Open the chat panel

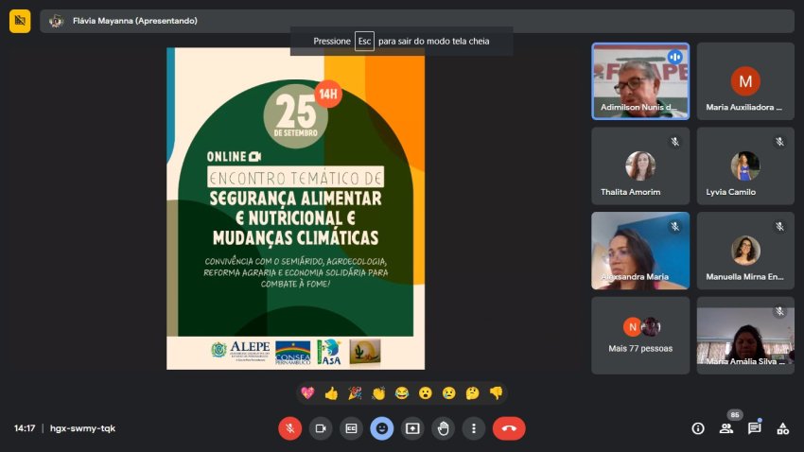tap(755, 428)
